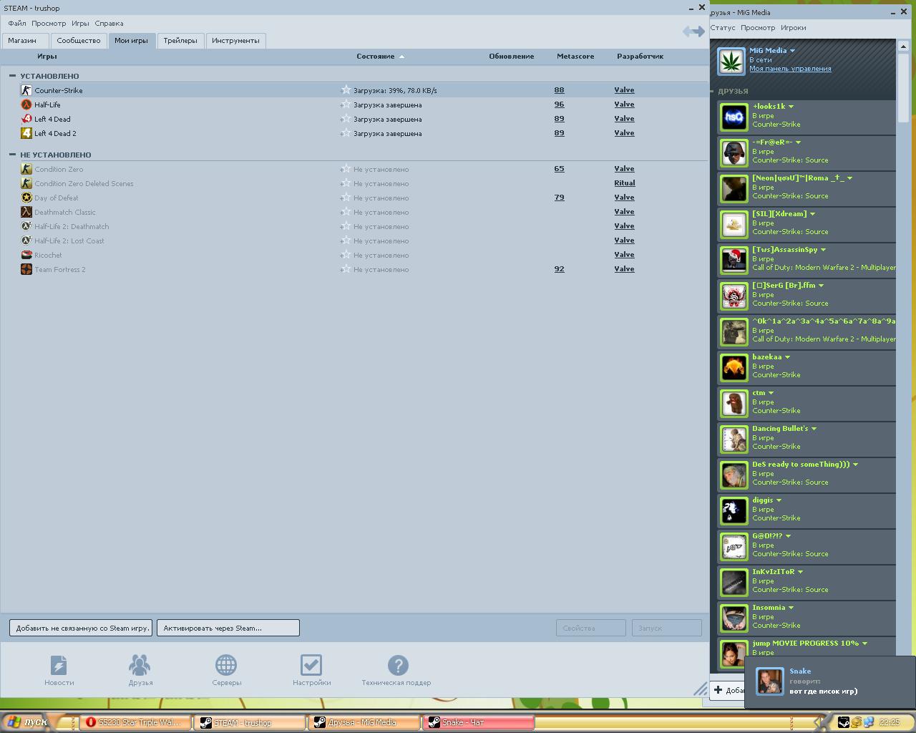Click Добавить не связанную со Steam игру button
The height and width of the screenshot is (733, 916).
point(81,628)
